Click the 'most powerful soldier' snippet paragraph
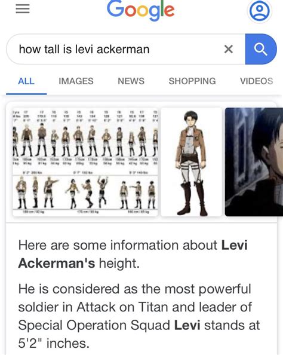This screenshot has height=355, width=283. point(139,316)
